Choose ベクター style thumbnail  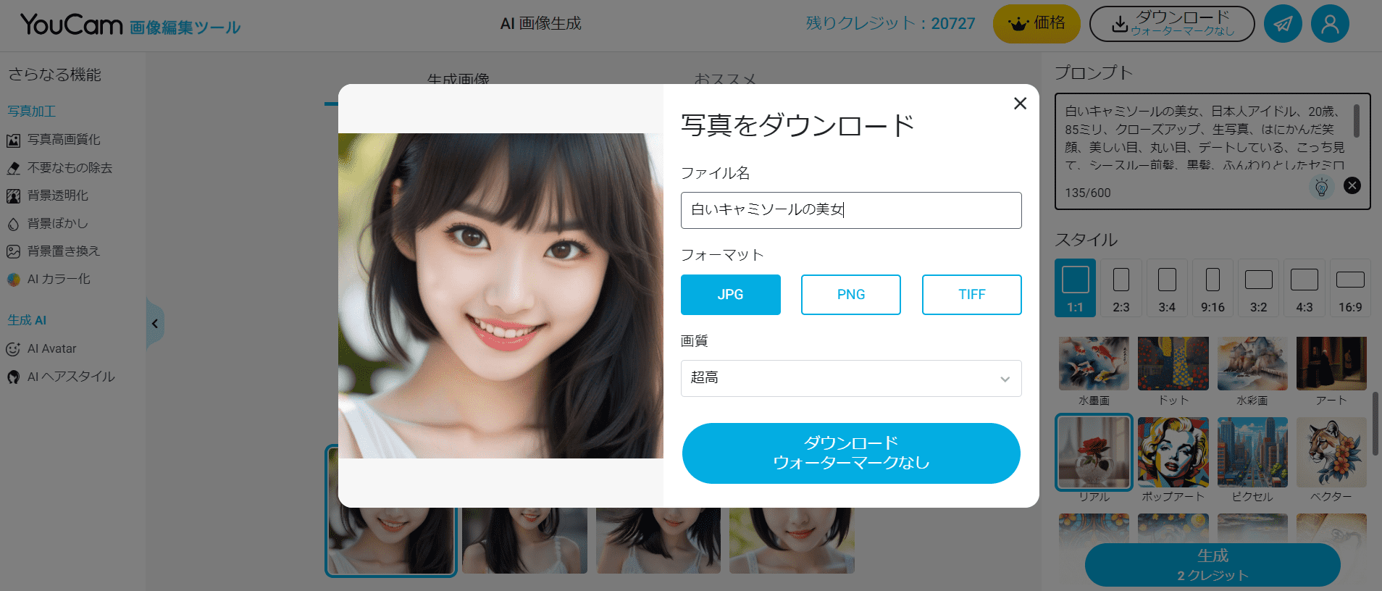1331,452
